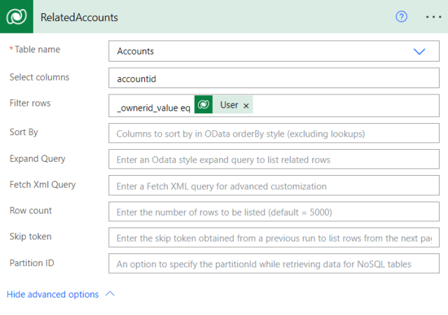
Task: Focus the Select columns field with accountid
Action: pyautogui.click(x=274, y=78)
